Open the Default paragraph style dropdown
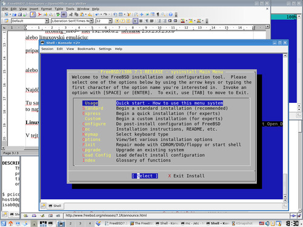The image size is (303, 227). click(47, 21)
